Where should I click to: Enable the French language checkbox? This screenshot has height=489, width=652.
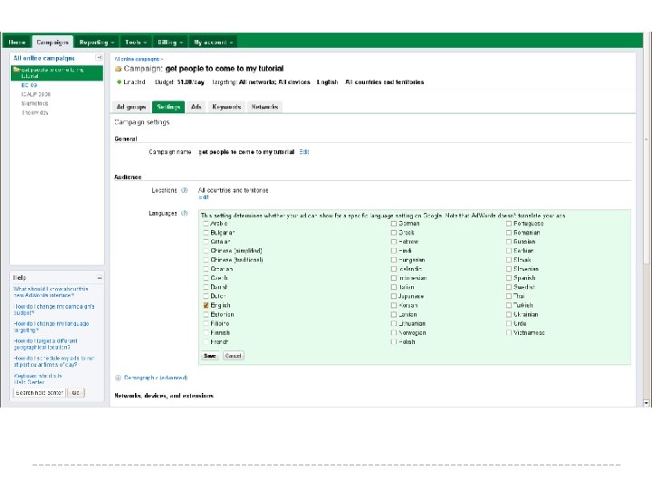pyautogui.click(x=206, y=341)
